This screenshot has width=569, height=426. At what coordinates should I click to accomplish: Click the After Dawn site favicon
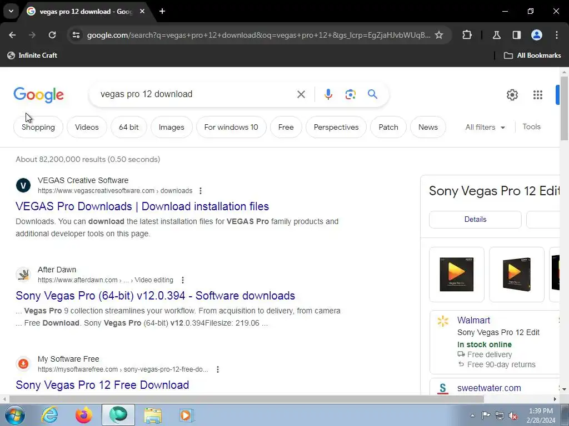pyautogui.click(x=23, y=275)
